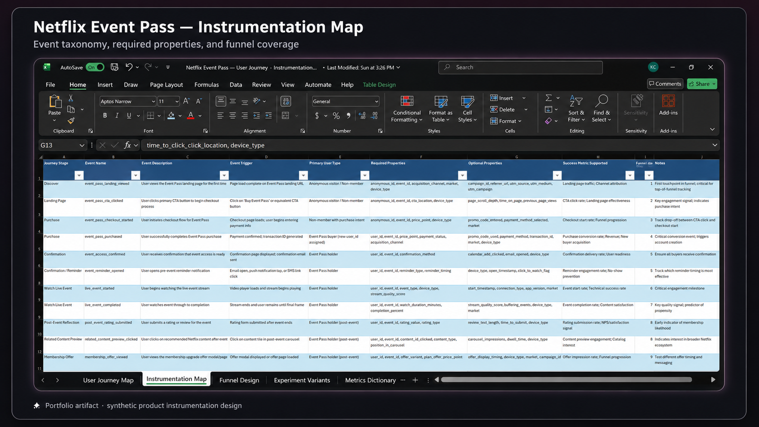
Task: Click the Format cells button
Action: coord(506,121)
